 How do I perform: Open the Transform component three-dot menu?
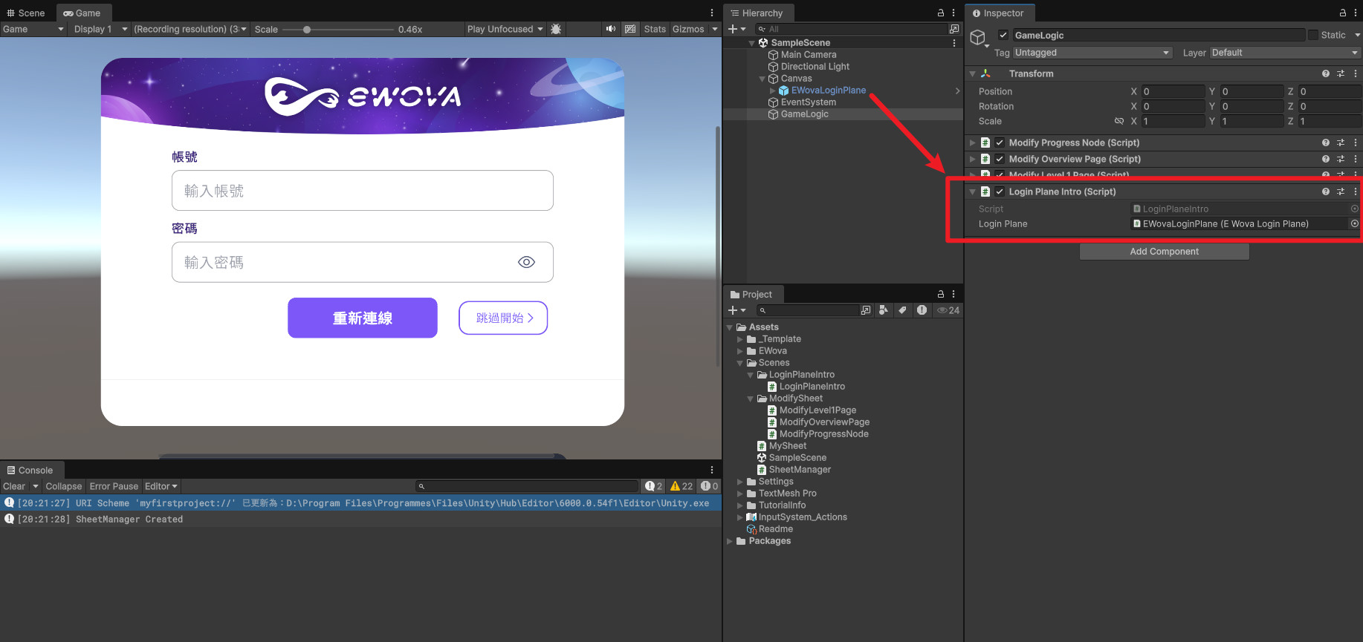tap(1356, 73)
